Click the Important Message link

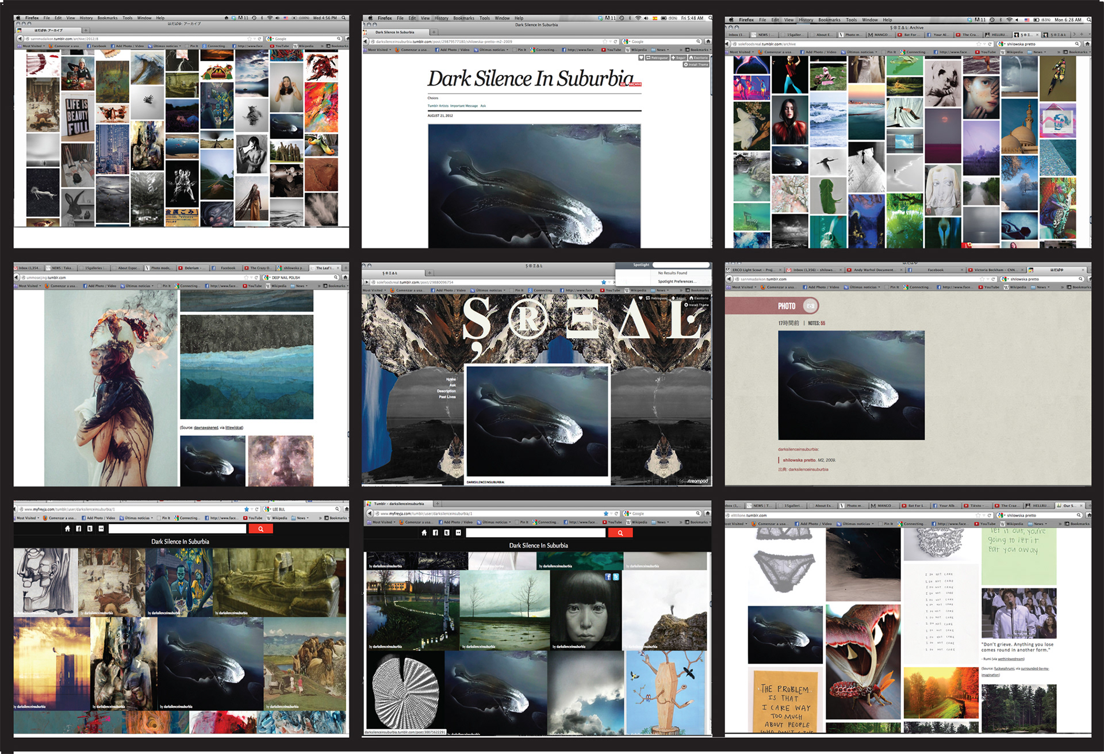pyautogui.click(x=463, y=106)
